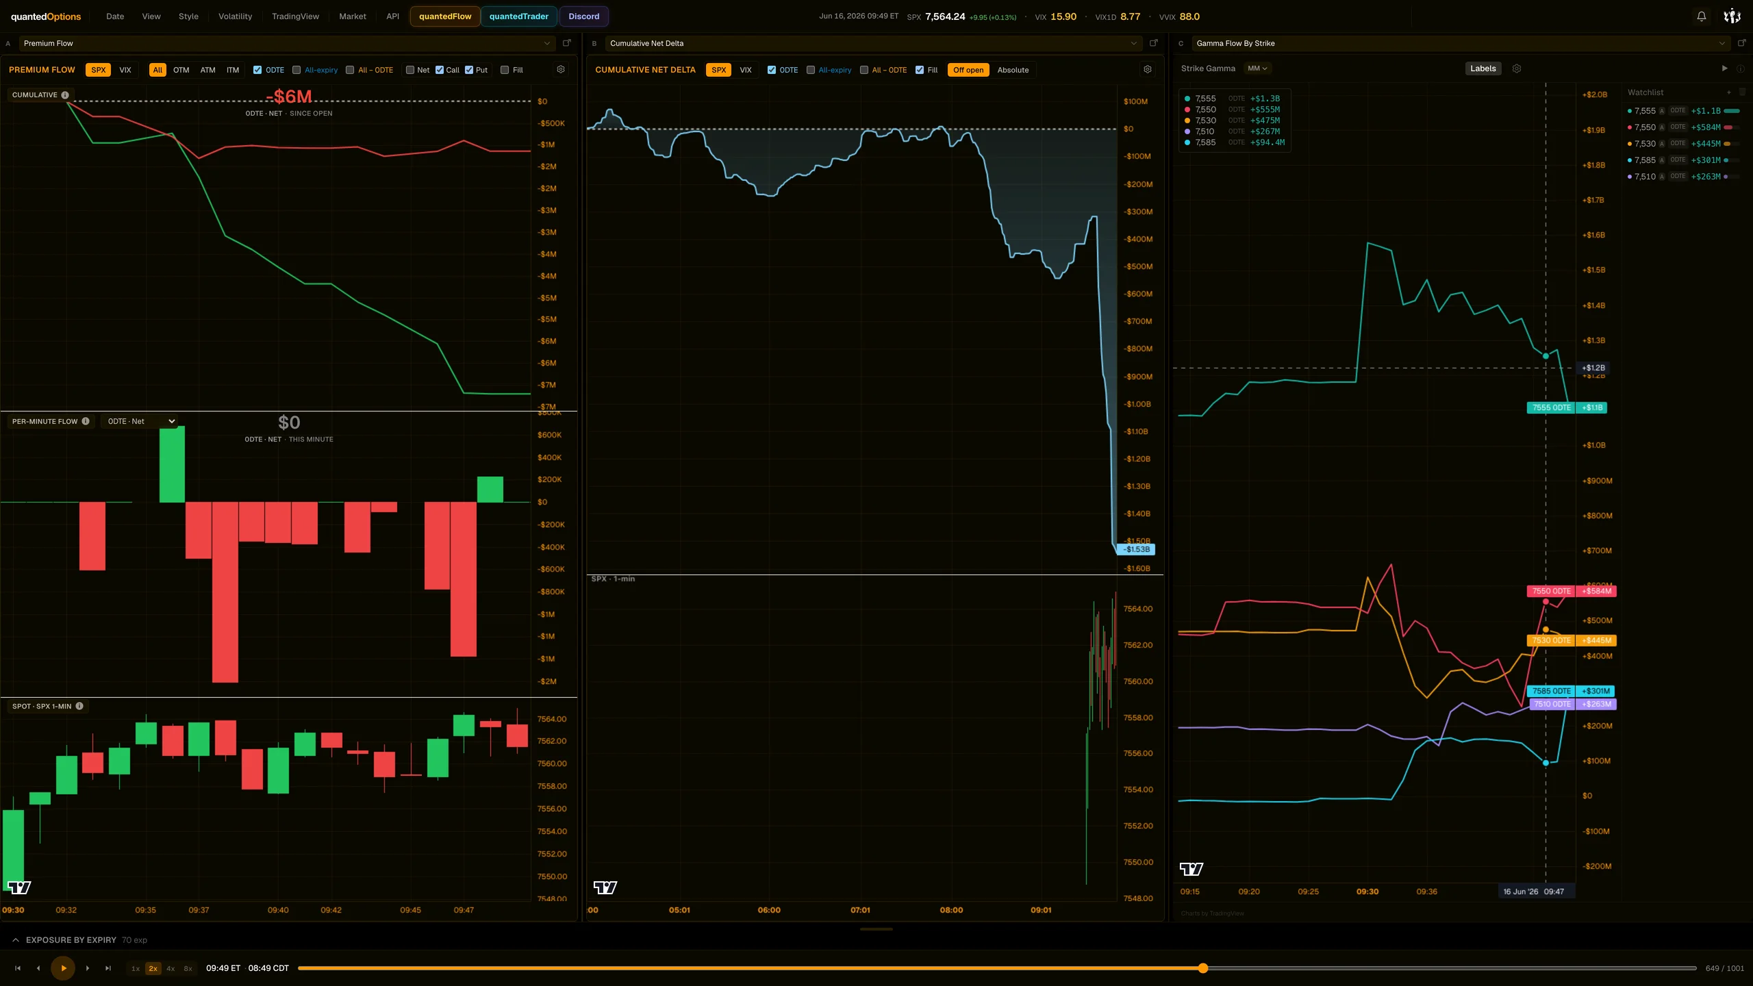The width and height of the screenshot is (1753, 986).
Task: Open the 0DTE · Net per-minute dropdown
Action: [141, 421]
